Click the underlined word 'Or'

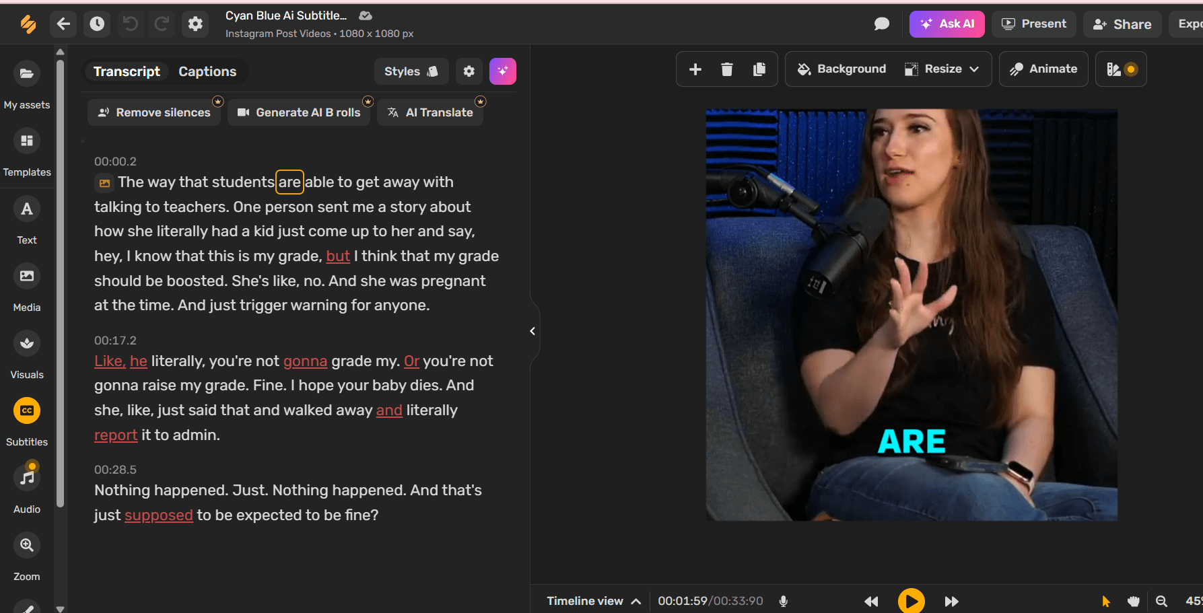tap(411, 361)
